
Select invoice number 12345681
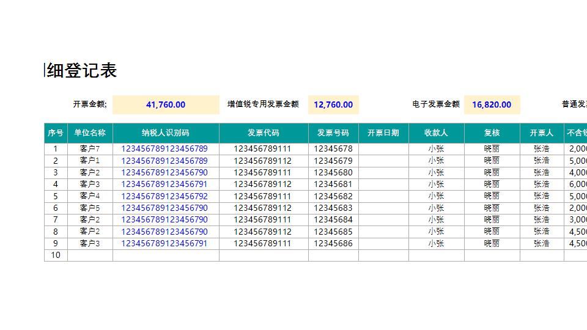coord(333,185)
